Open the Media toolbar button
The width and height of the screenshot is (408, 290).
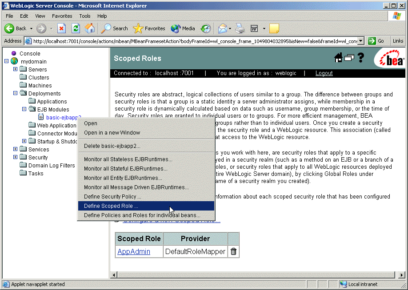pos(183,28)
